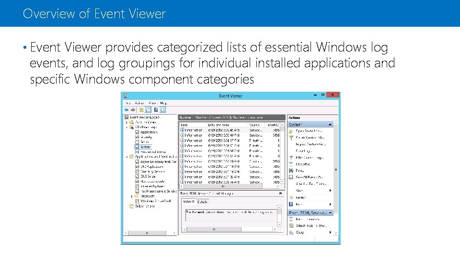Open the View menu in menu bar
The image size is (460, 258).
152,103
